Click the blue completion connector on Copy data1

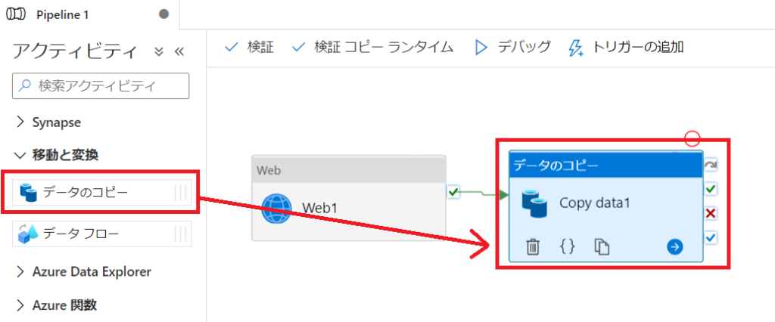tap(711, 239)
